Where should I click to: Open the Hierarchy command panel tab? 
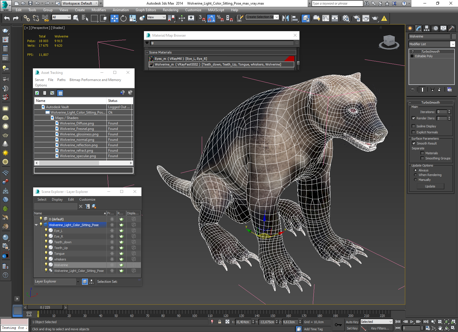pyautogui.click(x=427, y=28)
